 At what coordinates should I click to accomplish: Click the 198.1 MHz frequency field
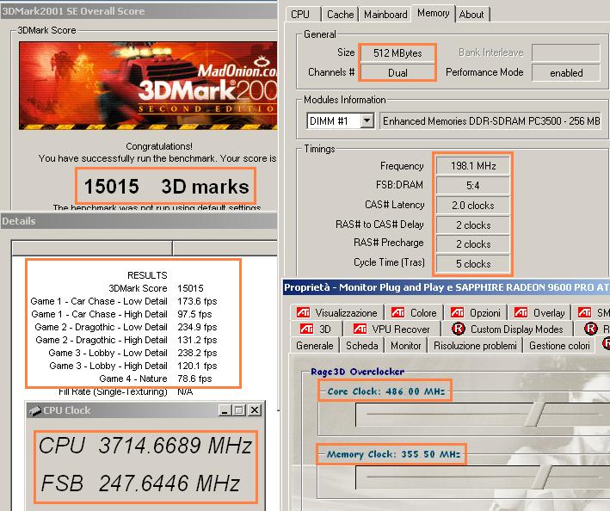[x=472, y=166]
